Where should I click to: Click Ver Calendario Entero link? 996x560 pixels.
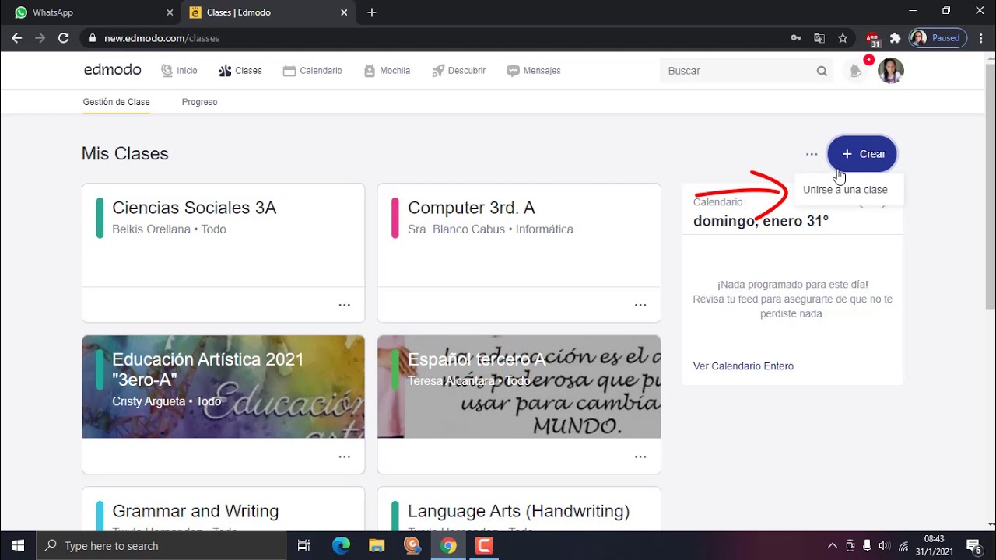pos(743,366)
